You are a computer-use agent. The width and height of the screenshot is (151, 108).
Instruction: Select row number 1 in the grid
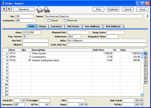point(5,53)
